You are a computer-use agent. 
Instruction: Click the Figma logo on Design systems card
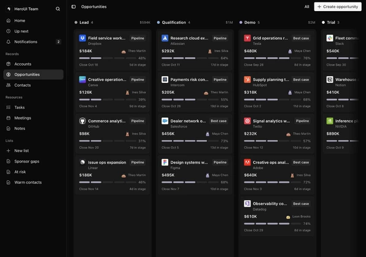pyautogui.click(x=165, y=163)
